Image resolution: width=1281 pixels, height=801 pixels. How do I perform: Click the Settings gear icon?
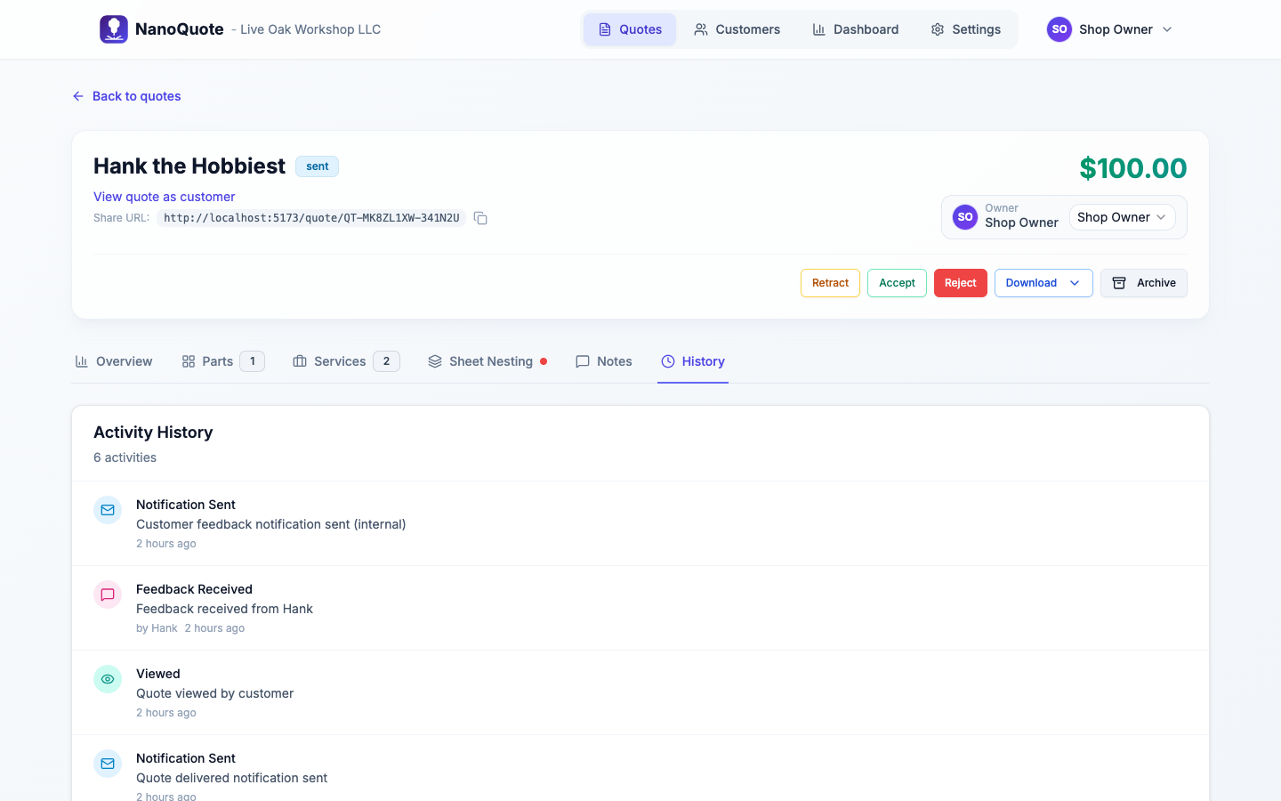coord(937,29)
